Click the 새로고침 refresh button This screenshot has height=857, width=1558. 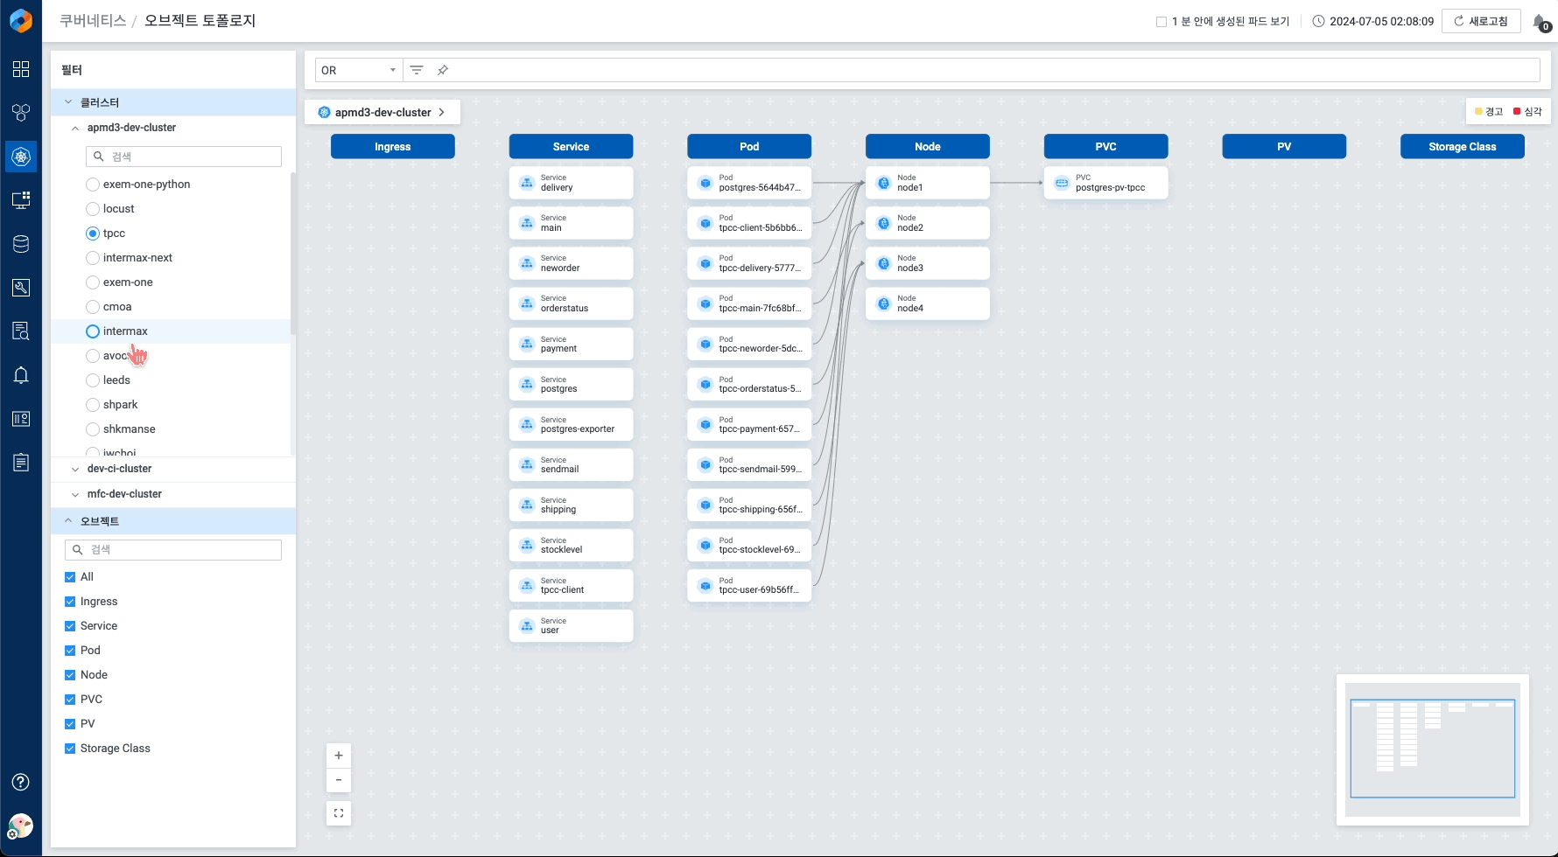click(1481, 21)
